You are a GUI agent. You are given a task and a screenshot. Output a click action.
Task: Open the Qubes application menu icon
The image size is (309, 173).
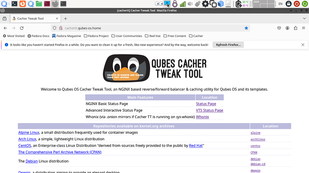pyautogui.click(x=4, y=4)
